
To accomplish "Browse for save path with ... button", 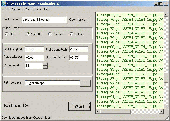I will (x=85, y=83).
